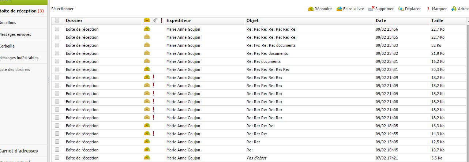Toggle the select-all checkbox in header row
The width and height of the screenshot is (469, 162).
tap(57, 20)
